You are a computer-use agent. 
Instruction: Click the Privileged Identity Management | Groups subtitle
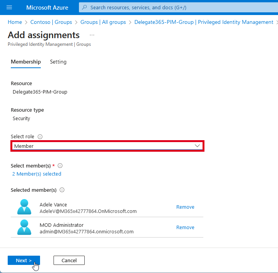(49, 44)
